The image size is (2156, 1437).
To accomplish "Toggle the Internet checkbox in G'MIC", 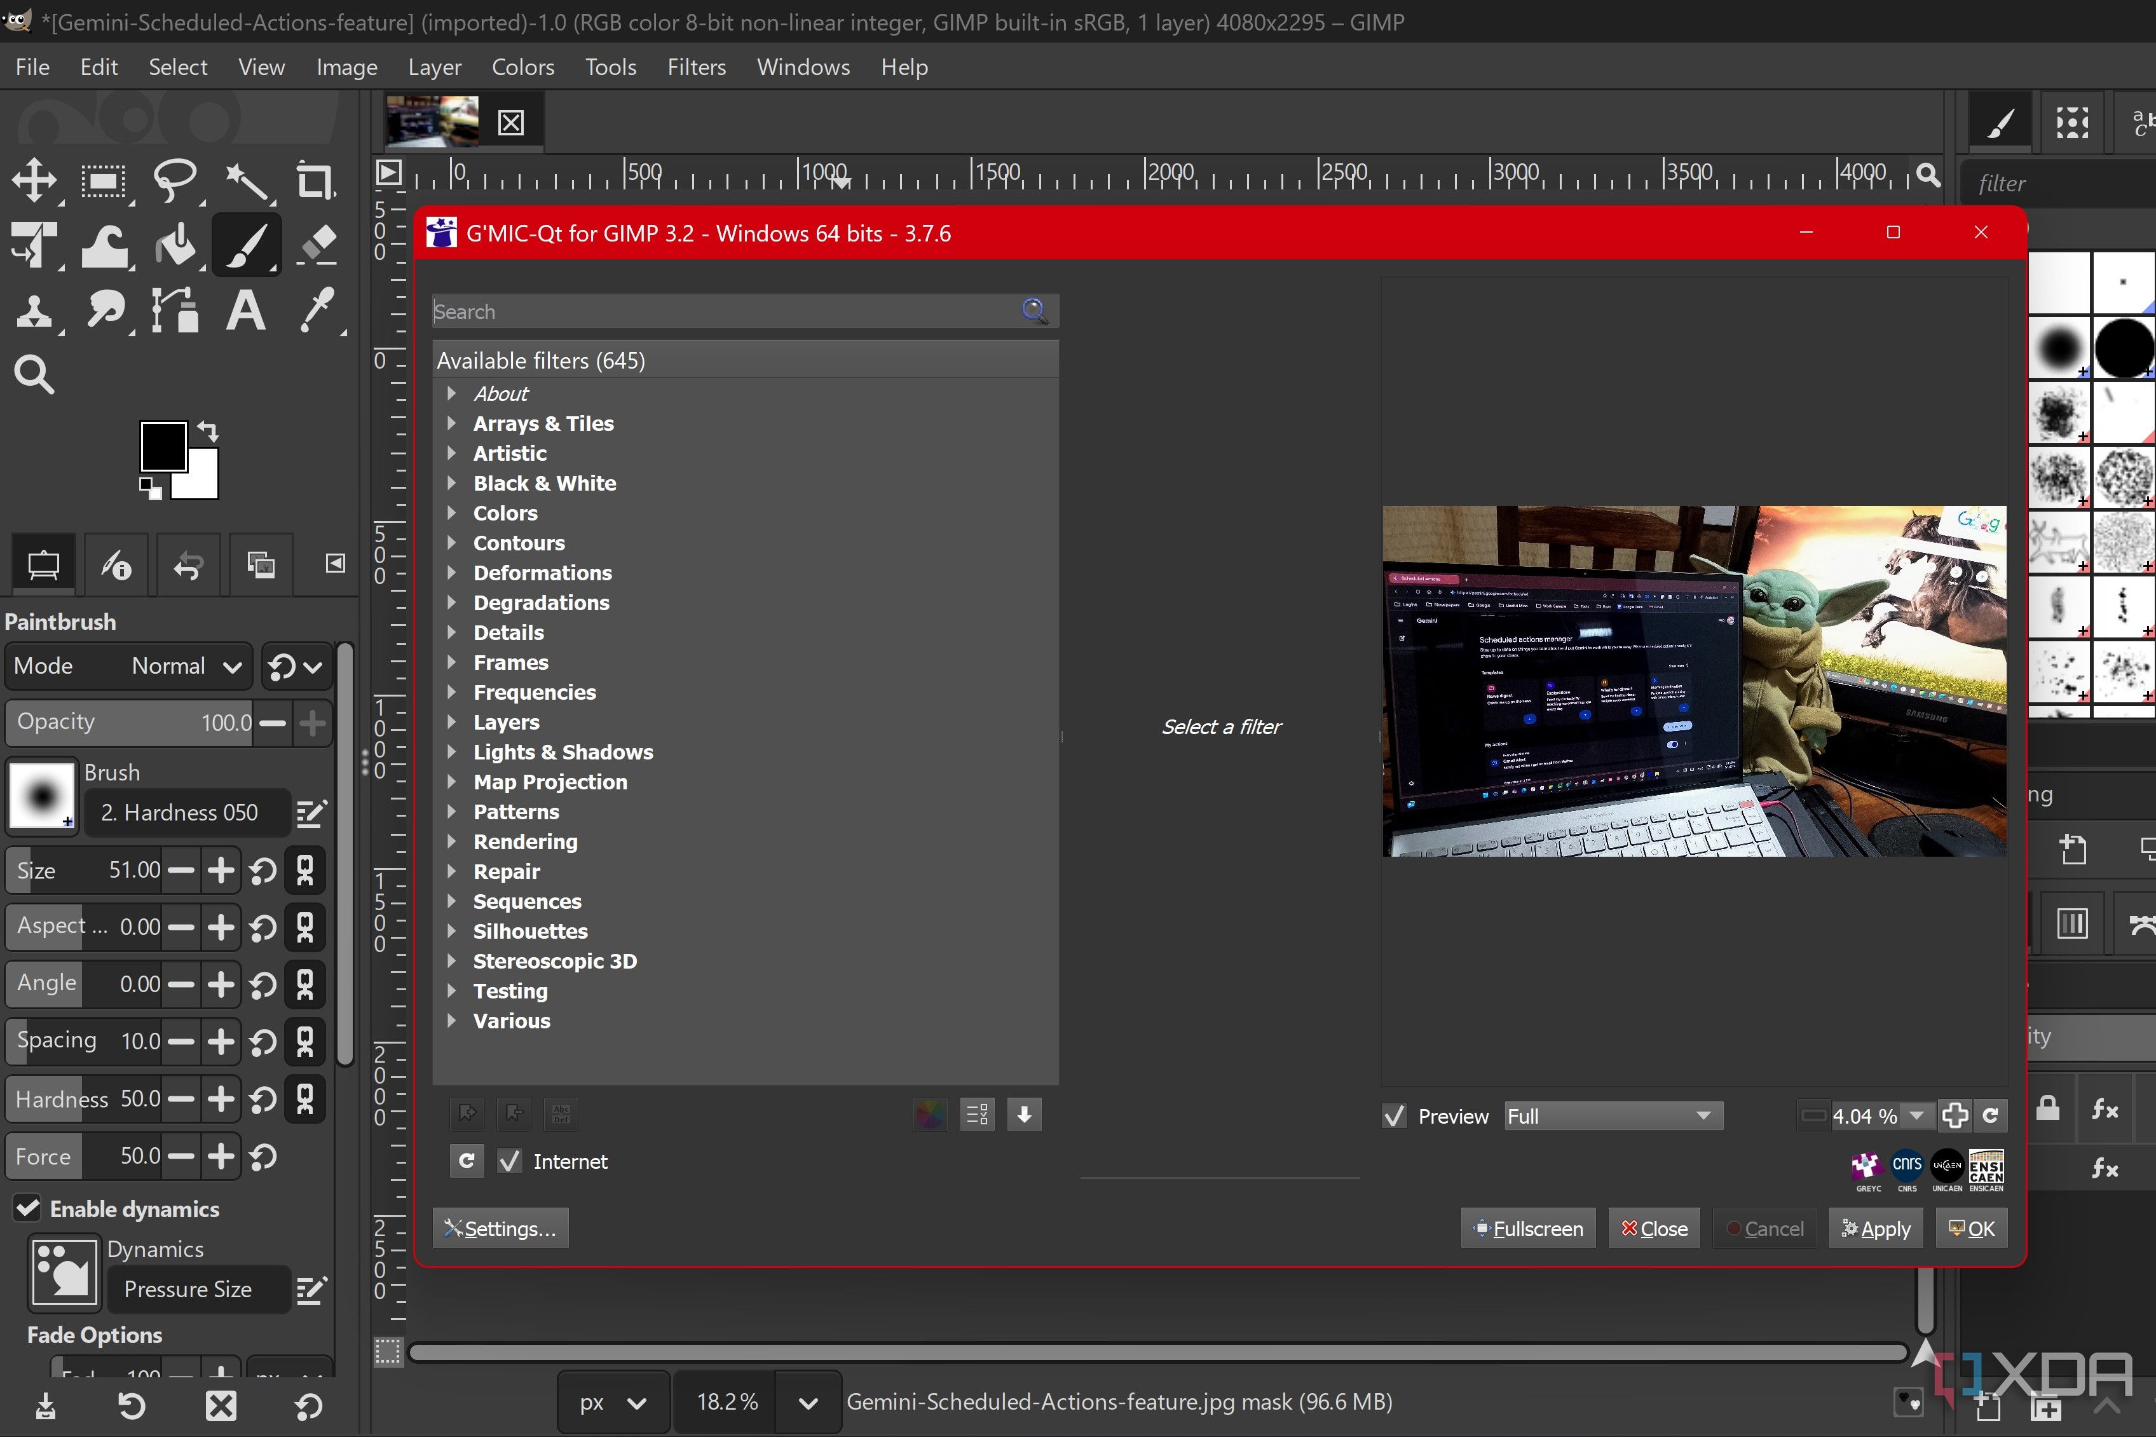I will (510, 1161).
